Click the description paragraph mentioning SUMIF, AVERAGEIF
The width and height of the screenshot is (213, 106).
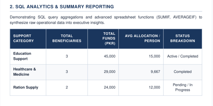pos(106,20)
